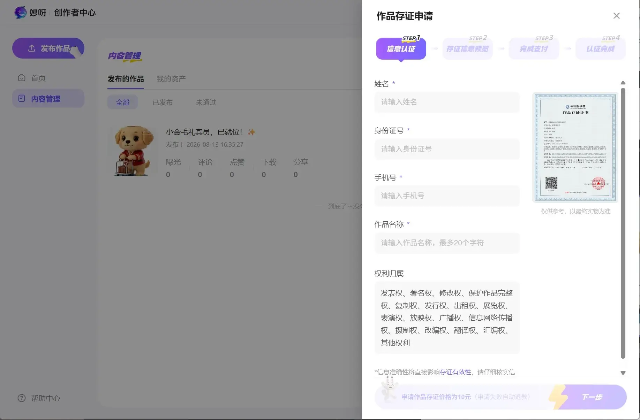Screen dimensions: 640x420
Task: Open the 存证有效性 link
Action: (x=455, y=372)
